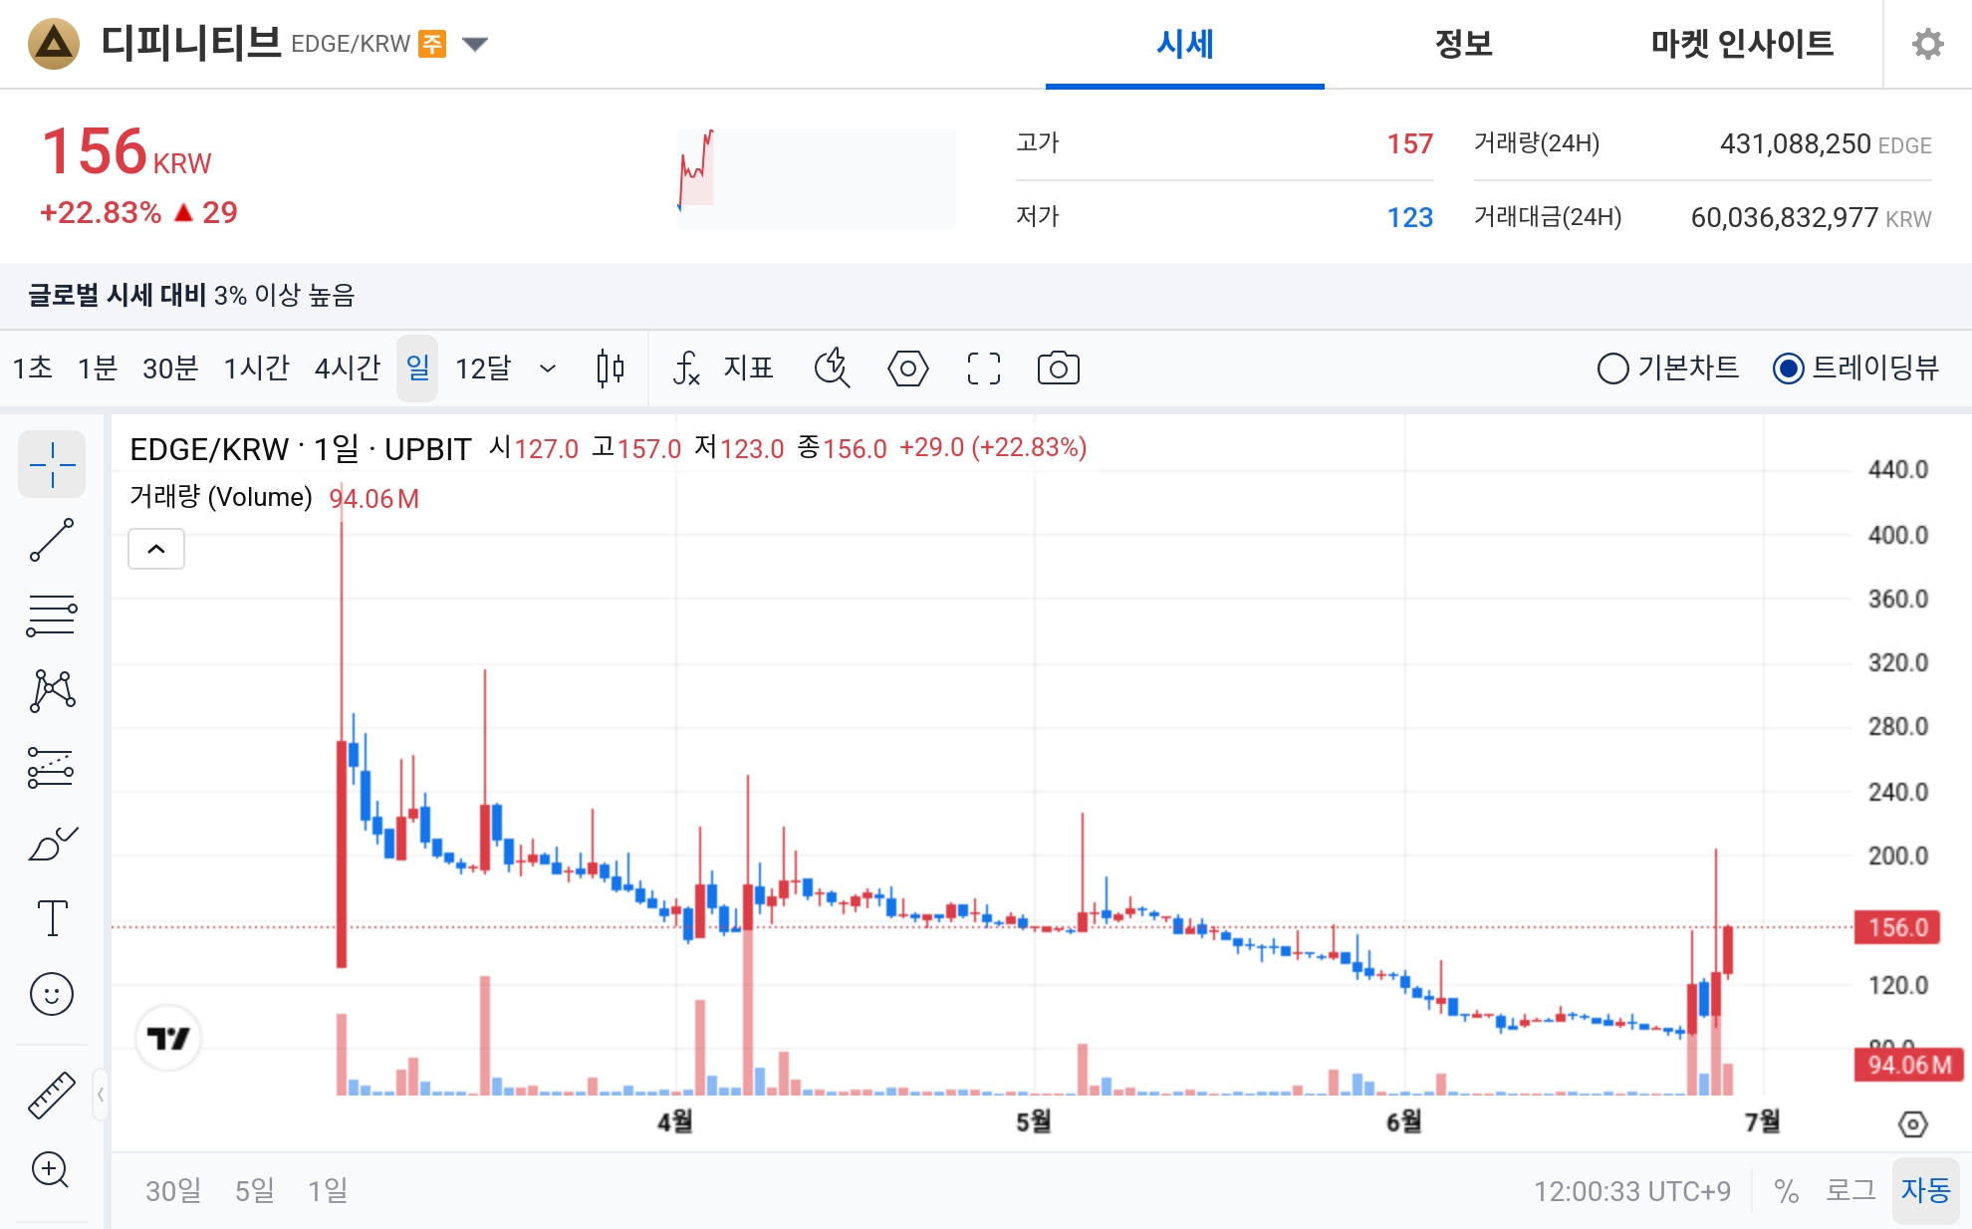Viewport: 1972px width, 1229px height.
Task: Select the text annotation tool
Action: (x=52, y=917)
